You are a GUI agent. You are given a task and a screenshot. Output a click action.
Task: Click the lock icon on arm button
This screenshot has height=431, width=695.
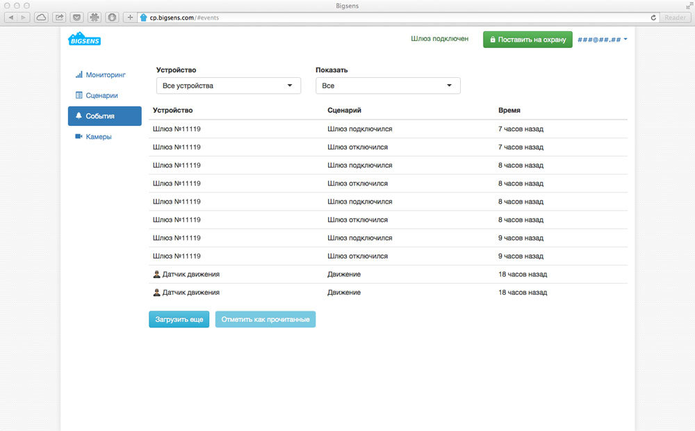[x=493, y=40]
